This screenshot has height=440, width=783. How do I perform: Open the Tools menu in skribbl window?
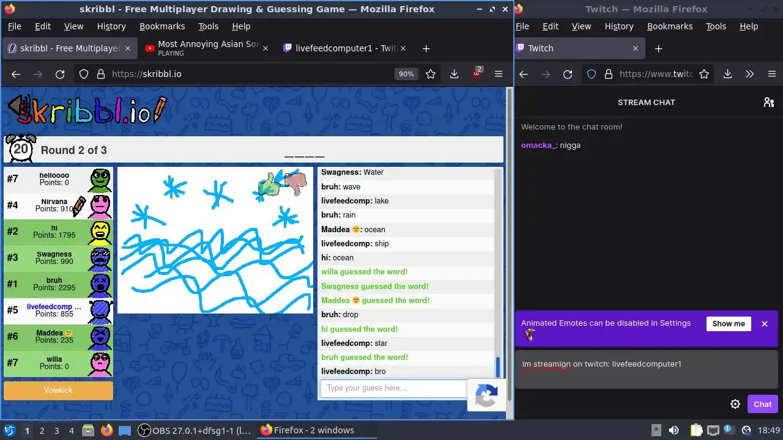(208, 26)
